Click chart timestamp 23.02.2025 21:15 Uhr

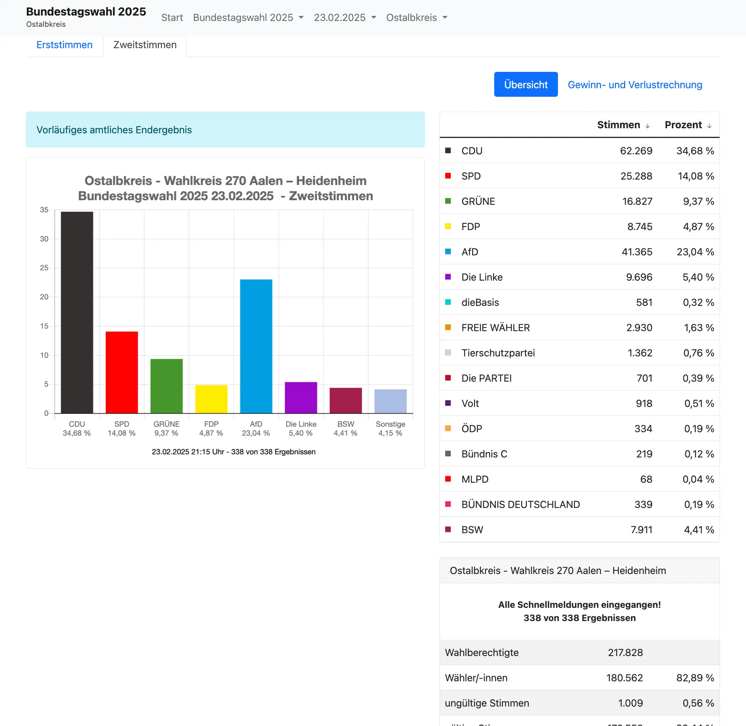click(x=234, y=452)
